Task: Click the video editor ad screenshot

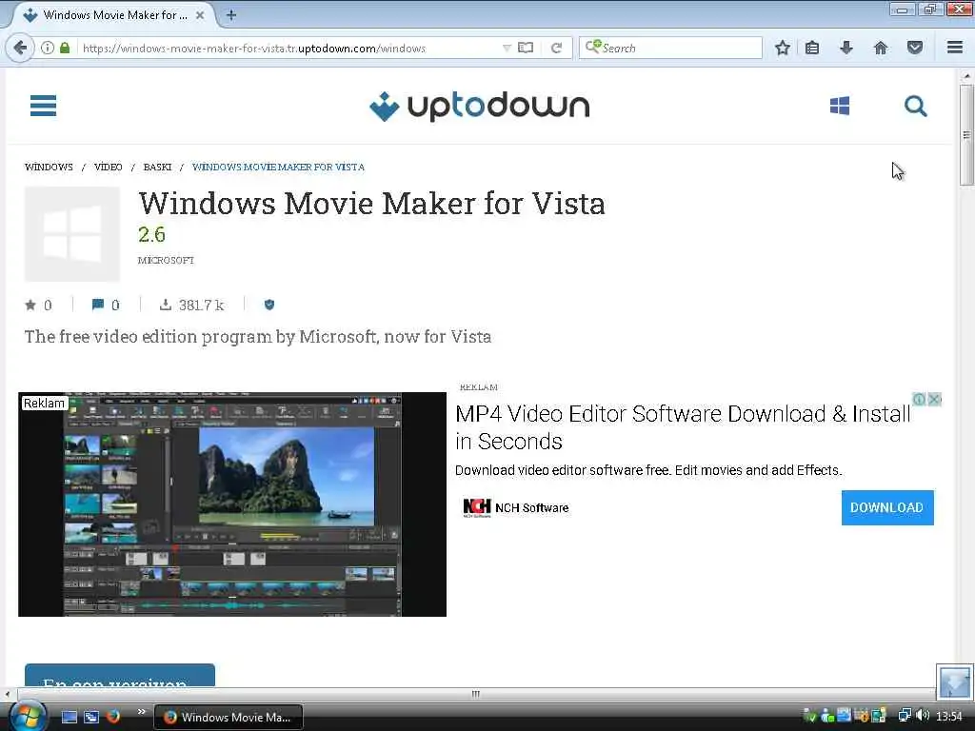Action: [232, 504]
